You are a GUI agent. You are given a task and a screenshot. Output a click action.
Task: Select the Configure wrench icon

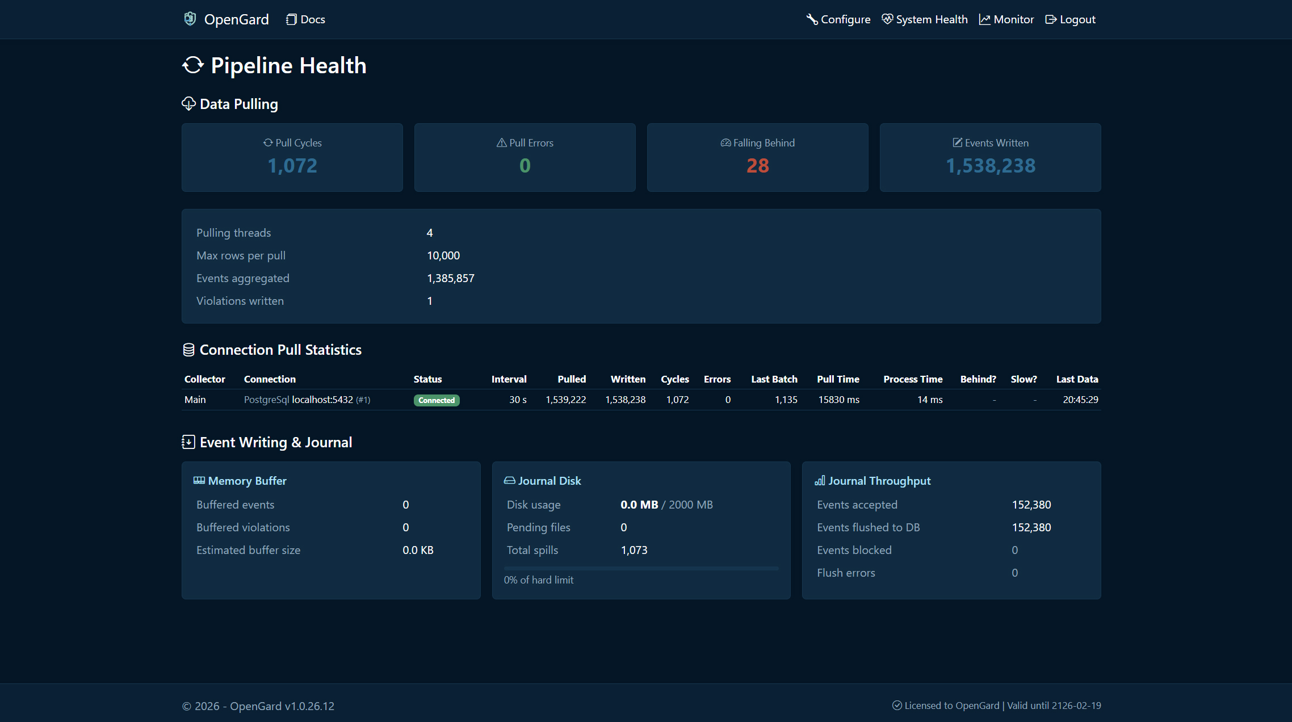point(812,19)
